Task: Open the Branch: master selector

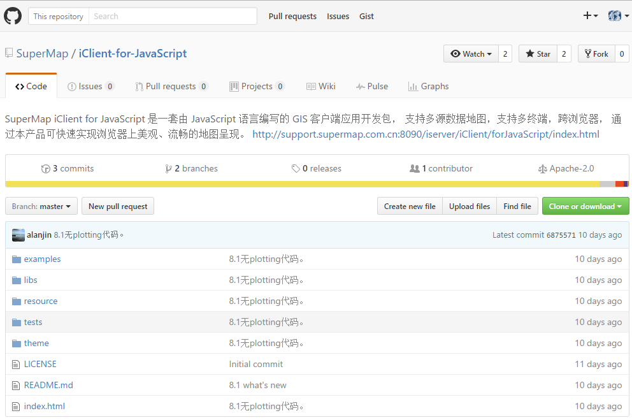Action: pyautogui.click(x=41, y=206)
